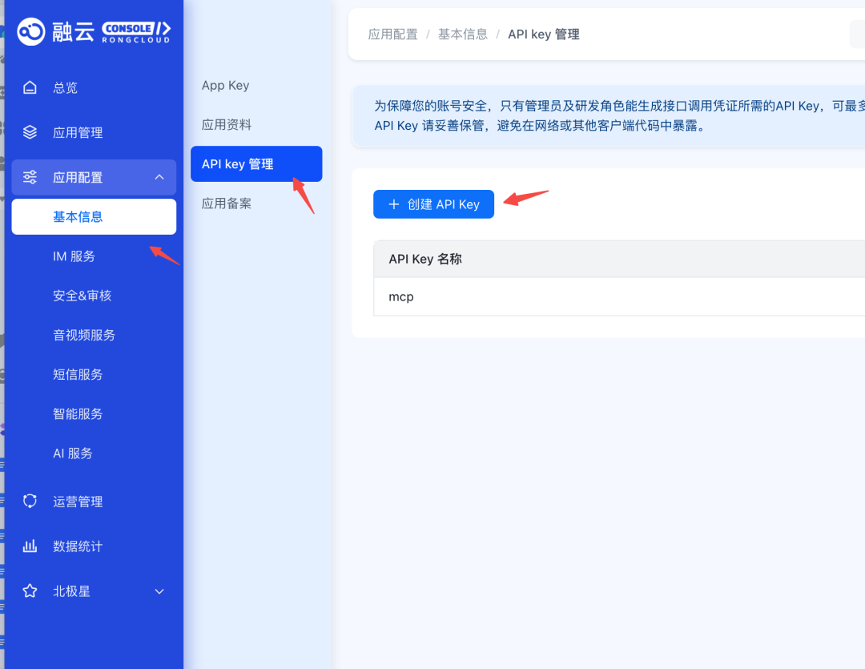Open IM 服务 submenu item
This screenshot has width=865, height=669.
74,256
